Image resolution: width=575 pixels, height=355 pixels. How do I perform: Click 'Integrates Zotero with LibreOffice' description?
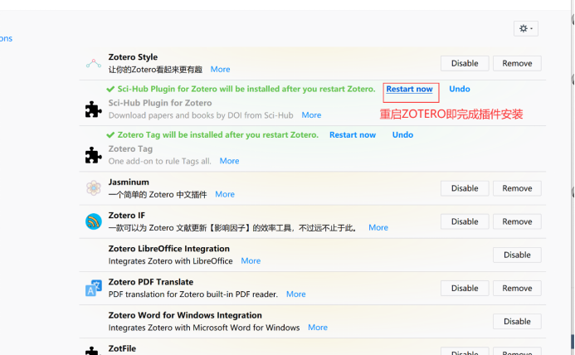(171, 261)
